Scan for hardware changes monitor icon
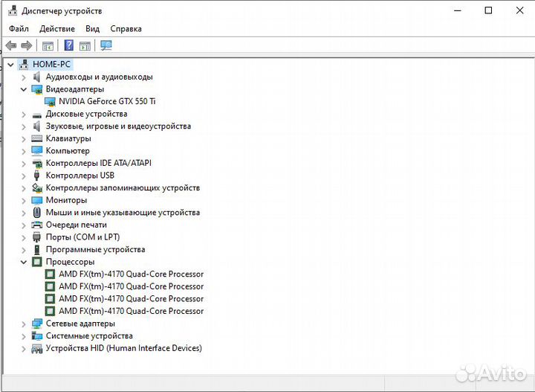 coord(106,45)
